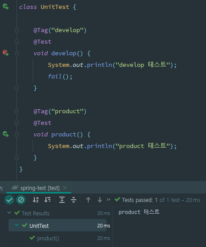The width and height of the screenshot is (206, 247).
Task: Click fold end marker after product() closing brace
Action: click(x=16, y=157)
